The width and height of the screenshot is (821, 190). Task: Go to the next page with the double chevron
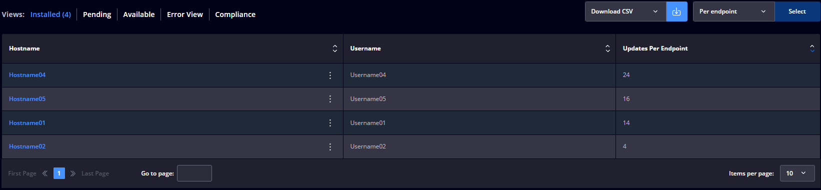point(73,173)
